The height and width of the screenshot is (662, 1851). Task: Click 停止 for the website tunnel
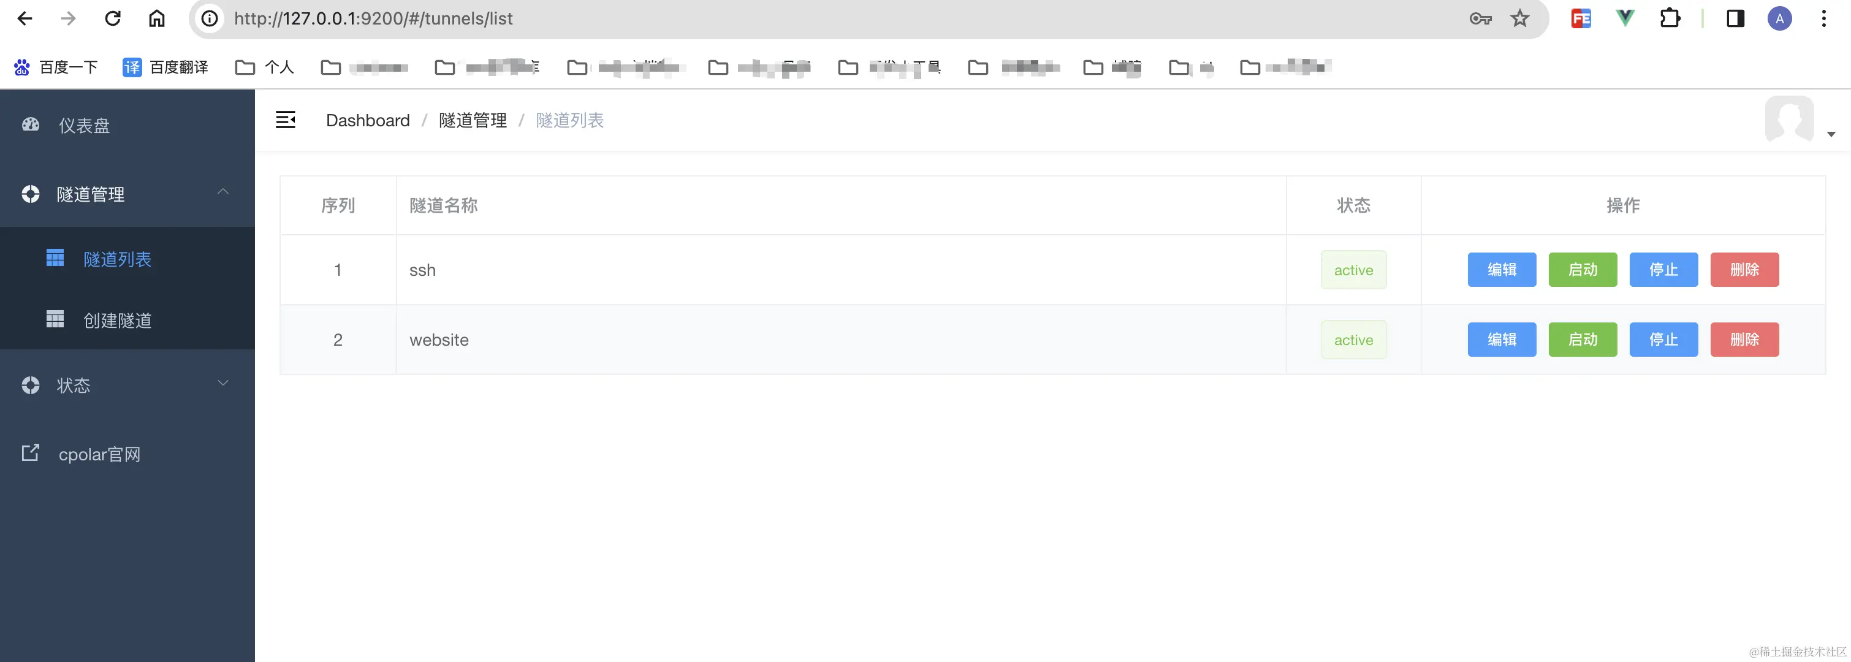tap(1663, 339)
